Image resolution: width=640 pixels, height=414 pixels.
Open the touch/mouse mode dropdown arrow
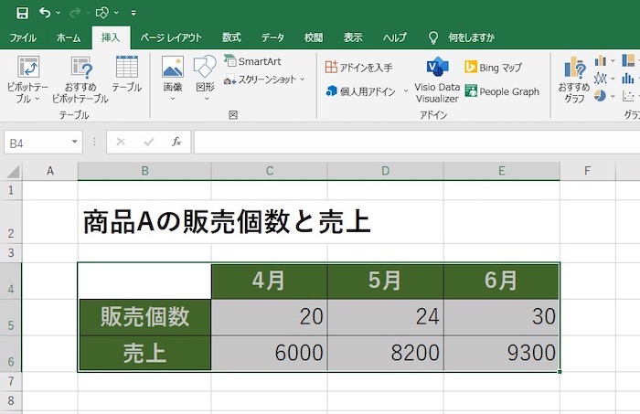click(x=116, y=13)
